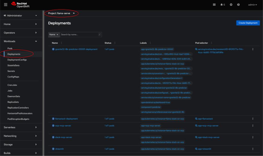This screenshot has height=156, width=263.
Task: Open the application launcher grid icon
Action: [214, 5]
